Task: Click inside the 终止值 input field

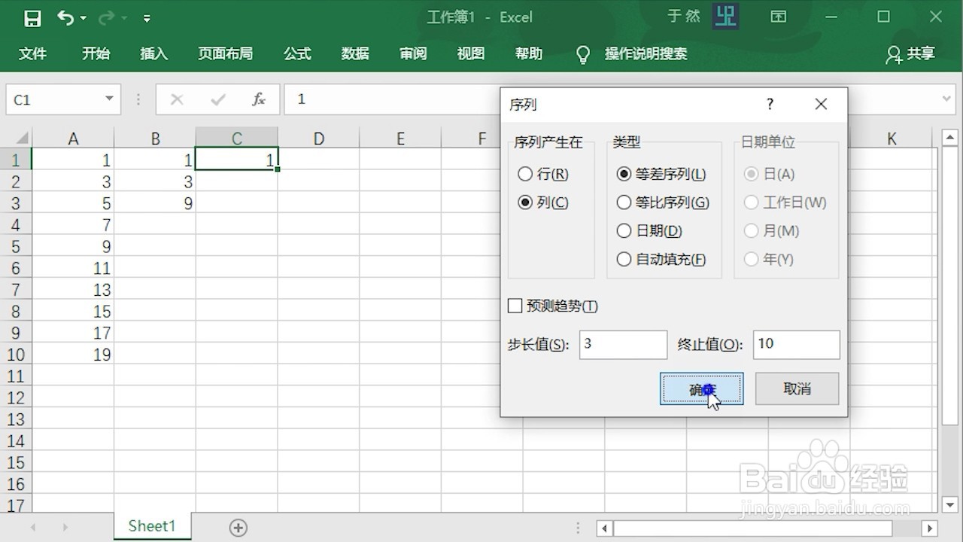Action: tap(795, 344)
